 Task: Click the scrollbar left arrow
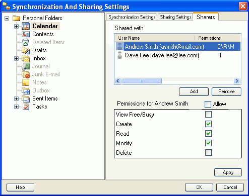point(118,81)
